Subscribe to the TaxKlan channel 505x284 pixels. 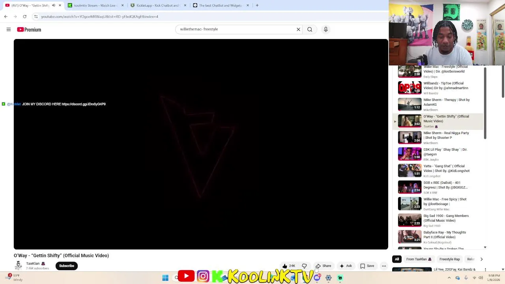[67, 266]
